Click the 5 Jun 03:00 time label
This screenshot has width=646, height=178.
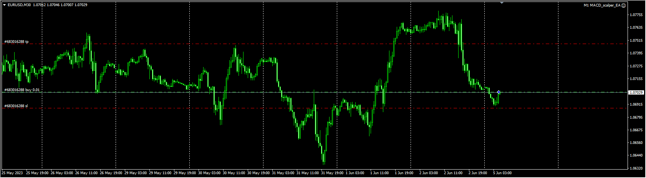click(503, 173)
